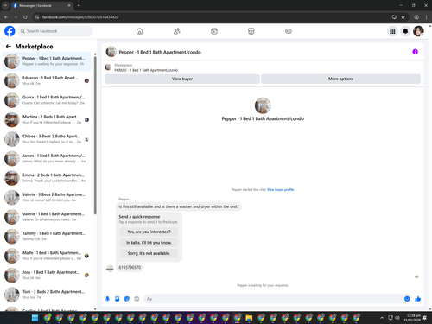The image size is (432, 324).
Task: Choose a GIF icon
Action: [137, 299]
